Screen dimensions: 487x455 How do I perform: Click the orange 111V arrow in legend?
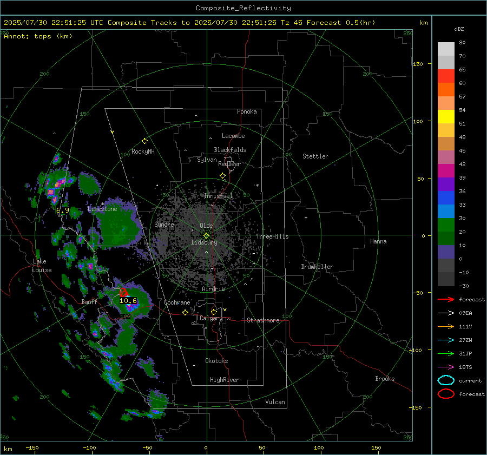coord(446,326)
